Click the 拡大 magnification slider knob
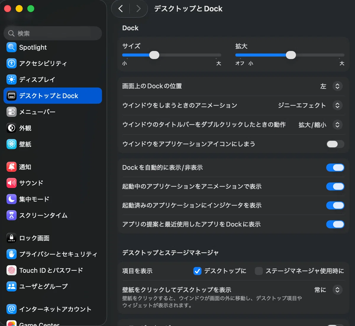This screenshot has width=355, height=326. pyautogui.click(x=291, y=55)
